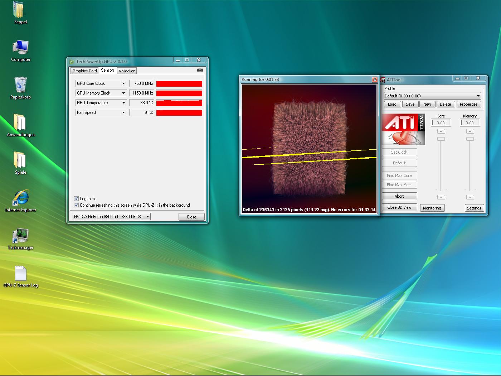Launch the Taskmanager desktop shortcut

[x=20, y=235]
